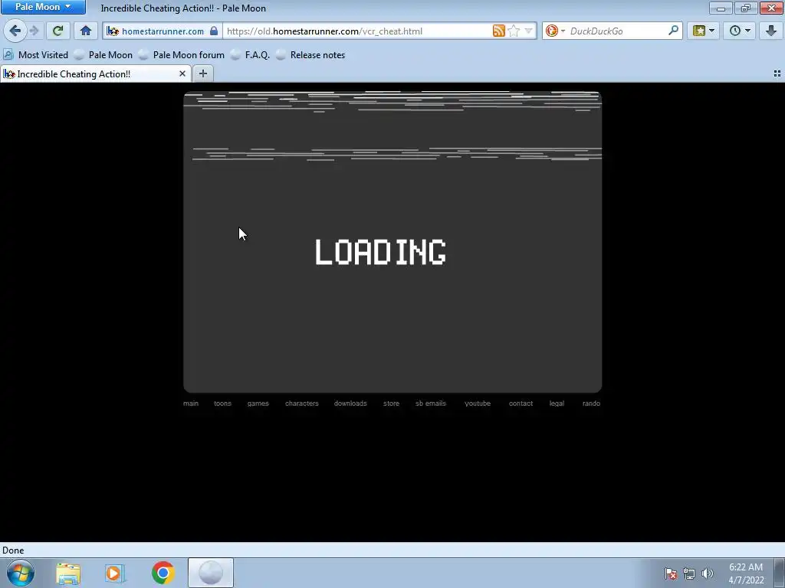Image resolution: width=785 pixels, height=588 pixels.
Task: Subscribe via the RSS feed icon
Action: pos(498,31)
